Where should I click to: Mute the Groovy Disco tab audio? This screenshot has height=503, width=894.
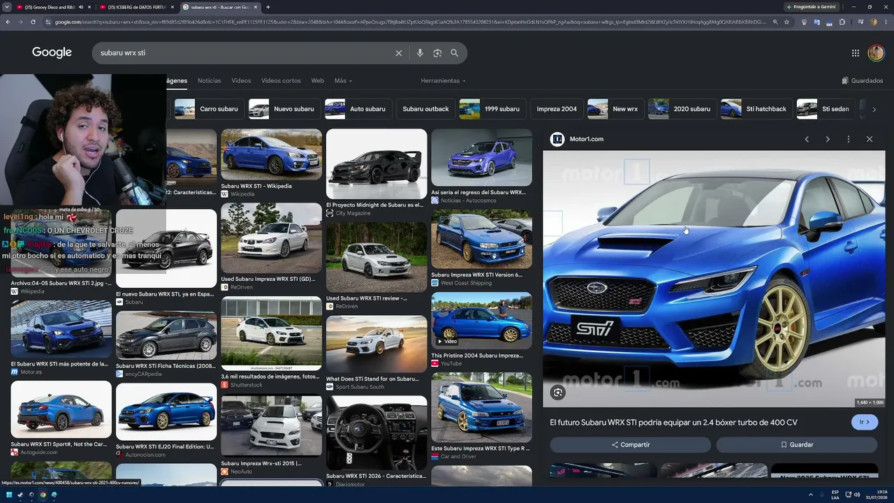point(80,7)
